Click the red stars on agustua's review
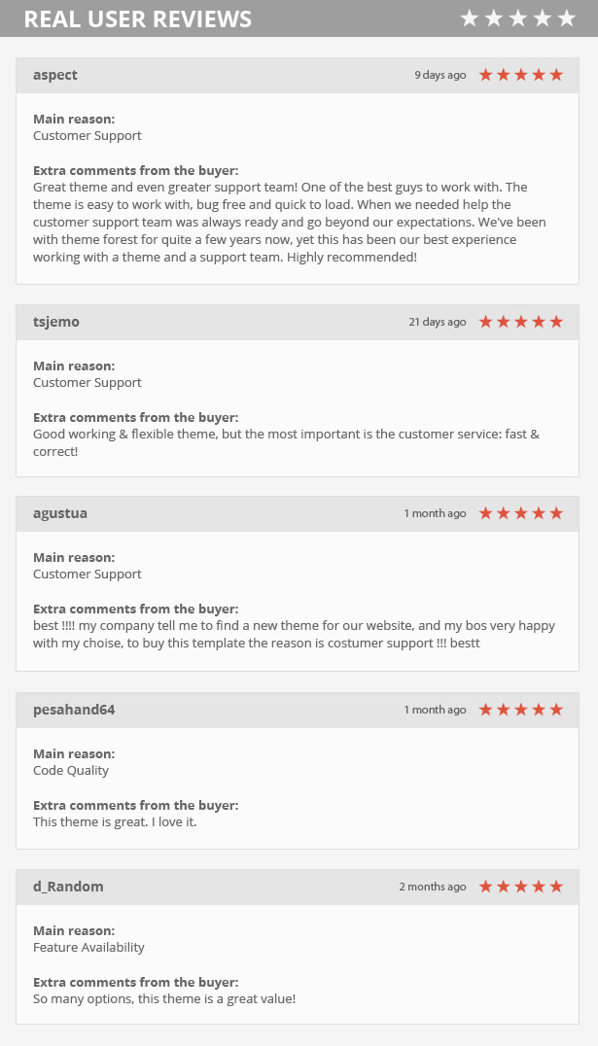 pos(520,513)
